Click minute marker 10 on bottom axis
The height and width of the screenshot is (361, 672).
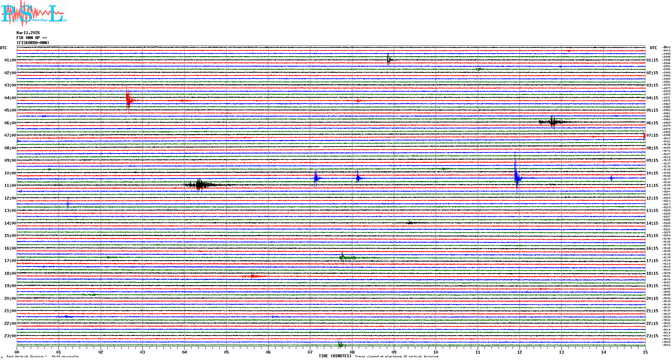pyautogui.click(x=436, y=352)
